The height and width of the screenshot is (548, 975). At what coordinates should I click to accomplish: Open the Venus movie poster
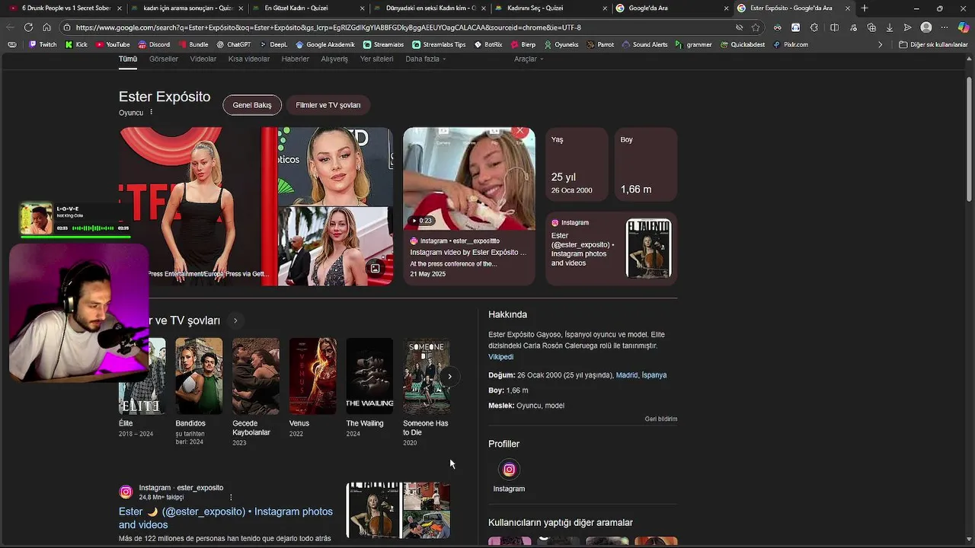[312, 376]
